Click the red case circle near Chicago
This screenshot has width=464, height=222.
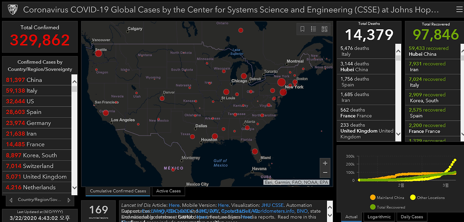(x=244, y=76)
